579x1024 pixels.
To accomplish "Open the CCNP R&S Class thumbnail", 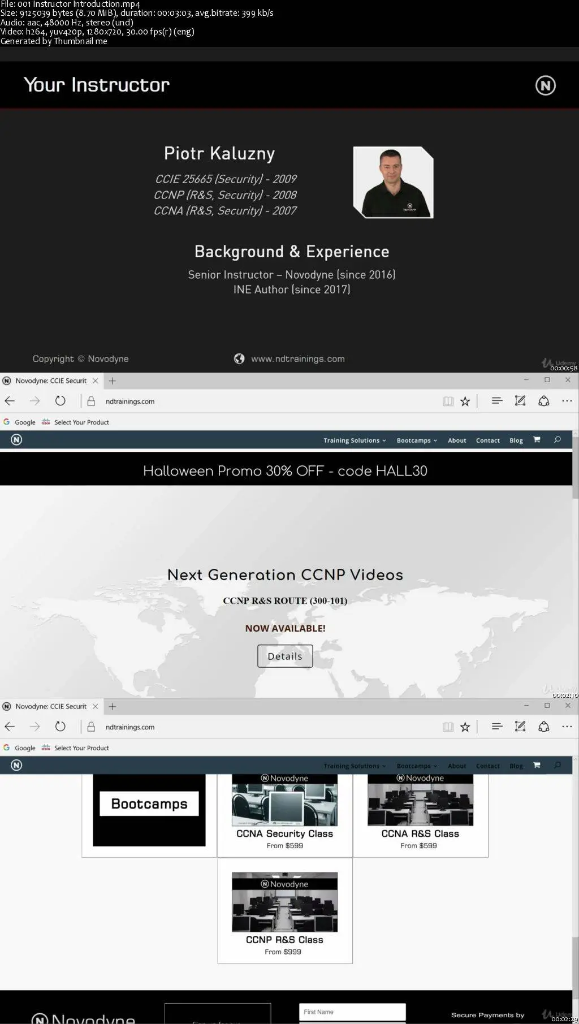I will [284, 902].
